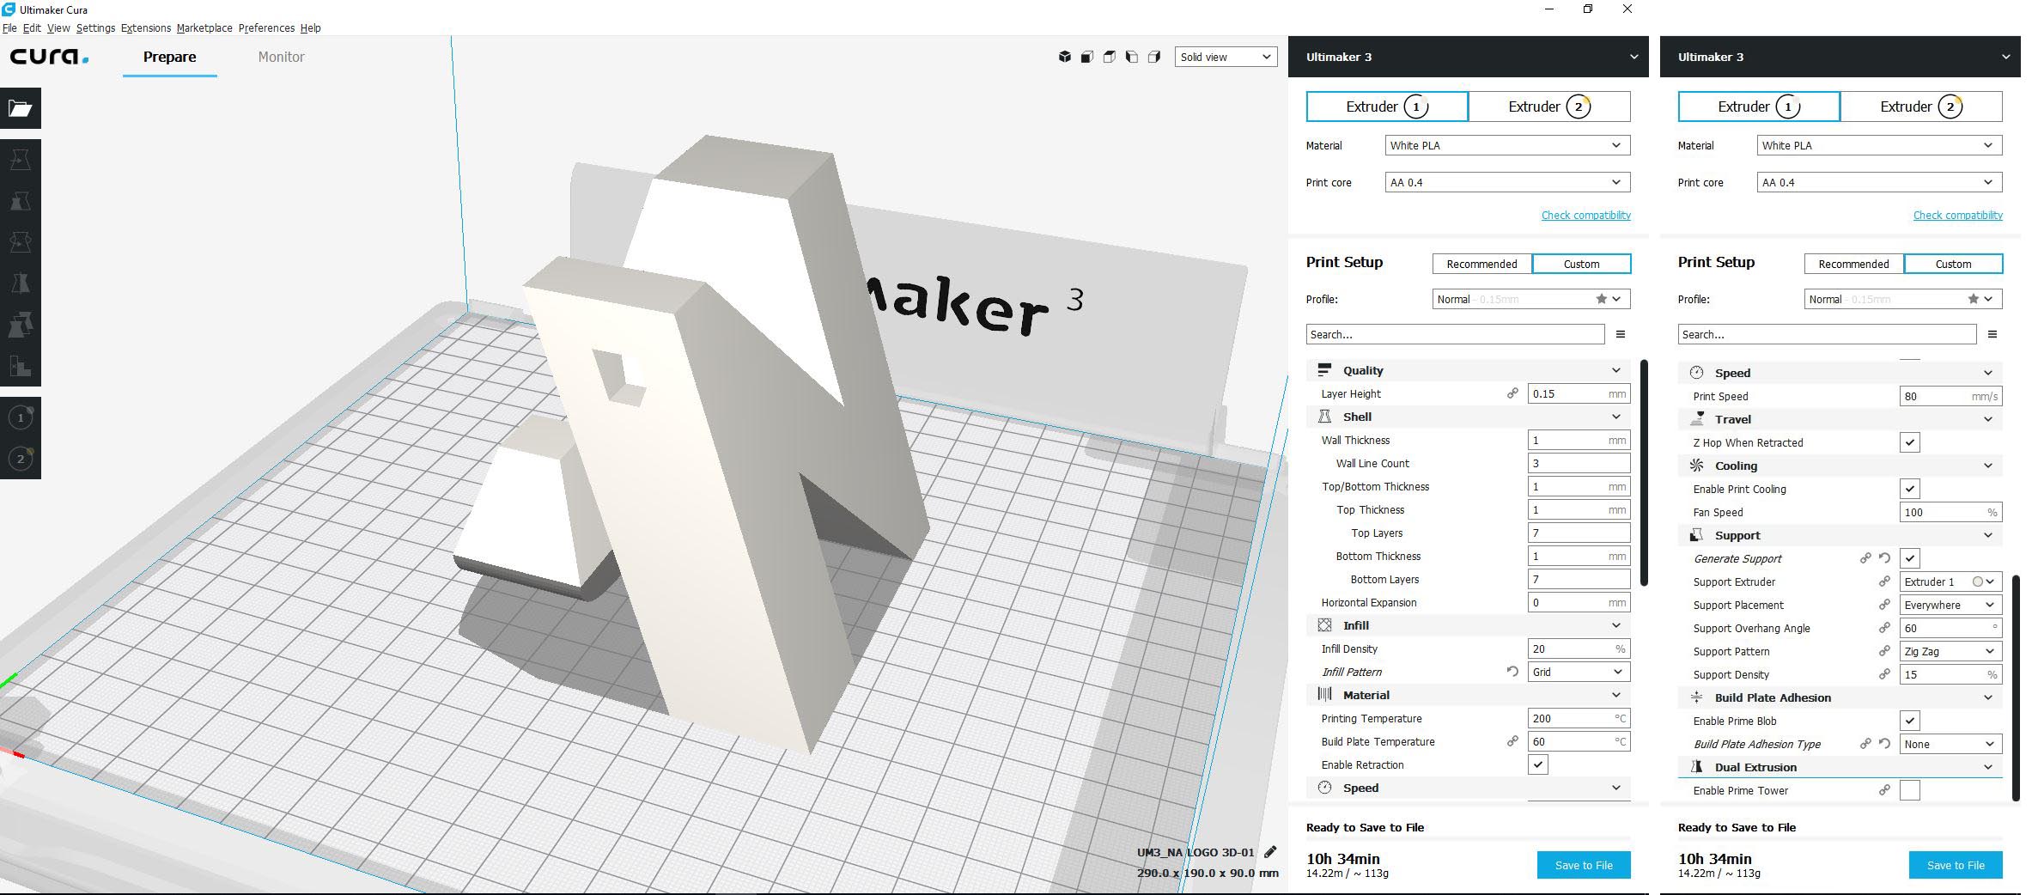2032x895 pixels.
Task: Open settings visibility menu icon in left panel
Action: pos(1621,334)
